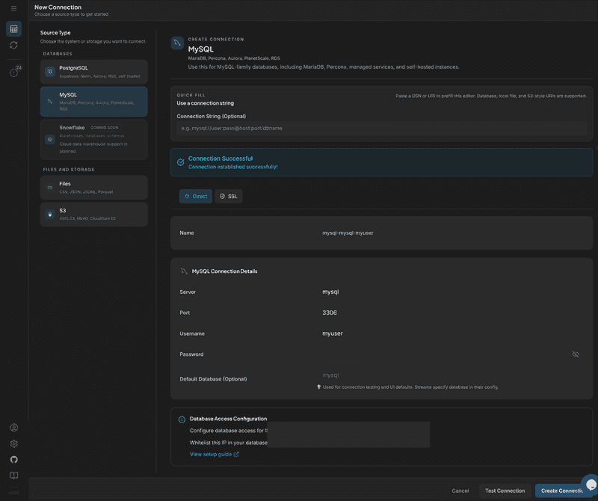Click the Database Access Configuration info icon
Screen dimensions: 598x501
(182, 419)
